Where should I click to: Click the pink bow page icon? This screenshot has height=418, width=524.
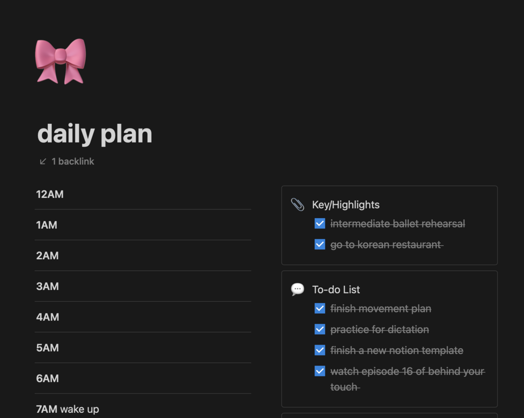[60, 60]
